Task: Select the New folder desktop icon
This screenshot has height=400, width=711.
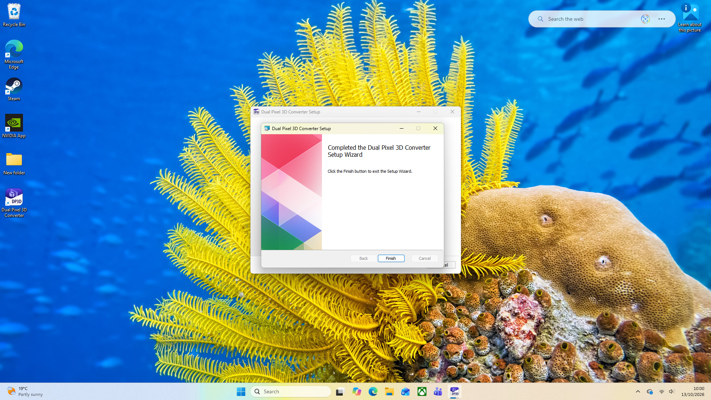Action: coord(14,163)
